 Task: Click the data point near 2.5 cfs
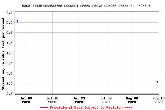[x=157, y=82]
